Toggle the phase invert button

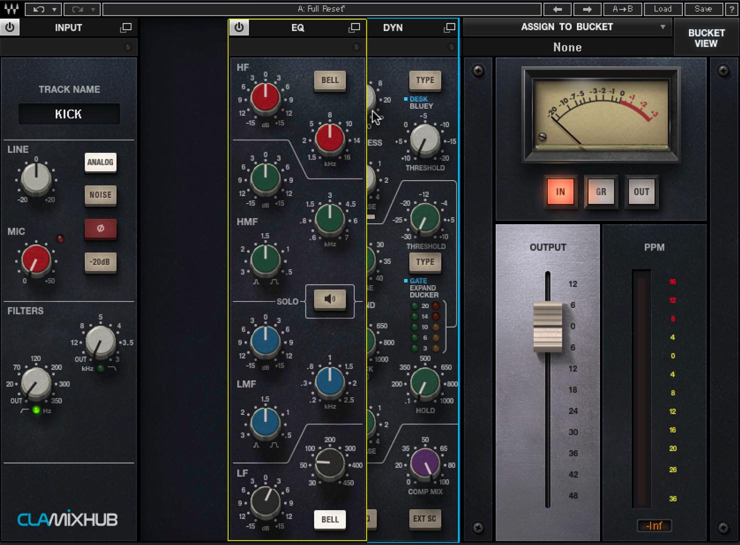point(100,229)
